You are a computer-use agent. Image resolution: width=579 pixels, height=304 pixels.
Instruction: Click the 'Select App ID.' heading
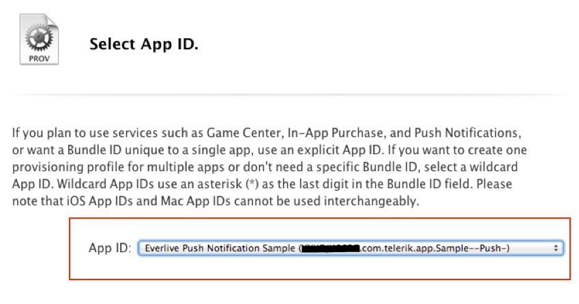144,45
